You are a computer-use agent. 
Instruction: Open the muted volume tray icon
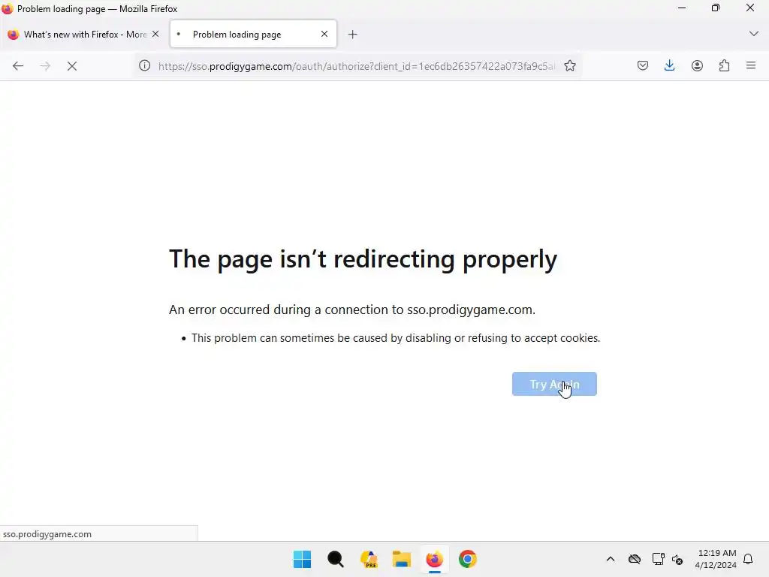678,559
